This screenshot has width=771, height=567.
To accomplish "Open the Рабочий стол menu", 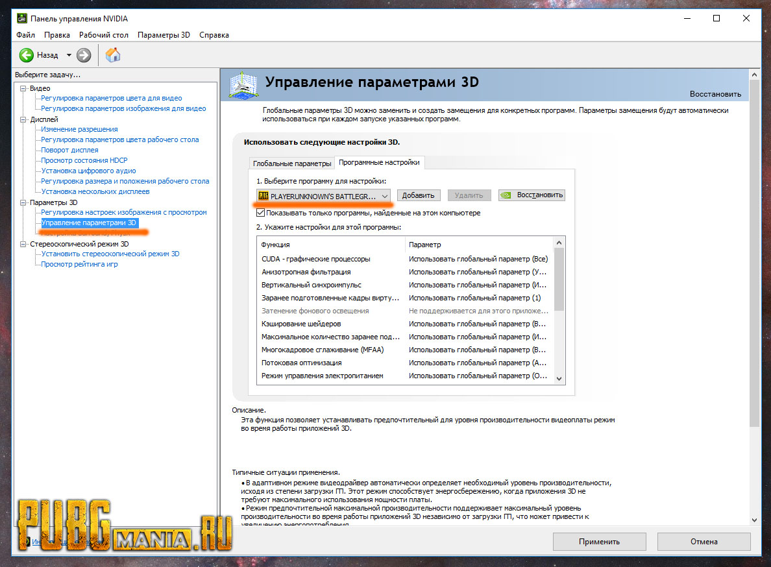I will click(104, 35).
